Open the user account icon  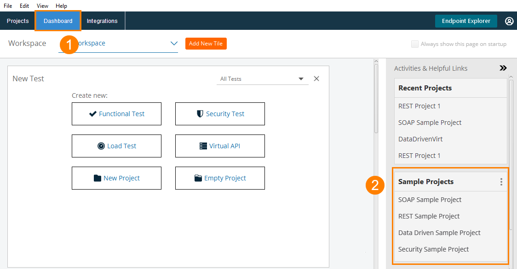pyautogui.click(x=509, y=21)
